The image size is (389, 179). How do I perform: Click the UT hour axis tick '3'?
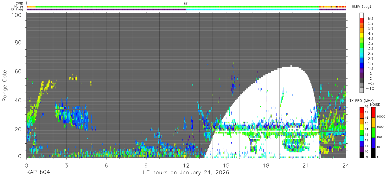[x=66, y=165]
